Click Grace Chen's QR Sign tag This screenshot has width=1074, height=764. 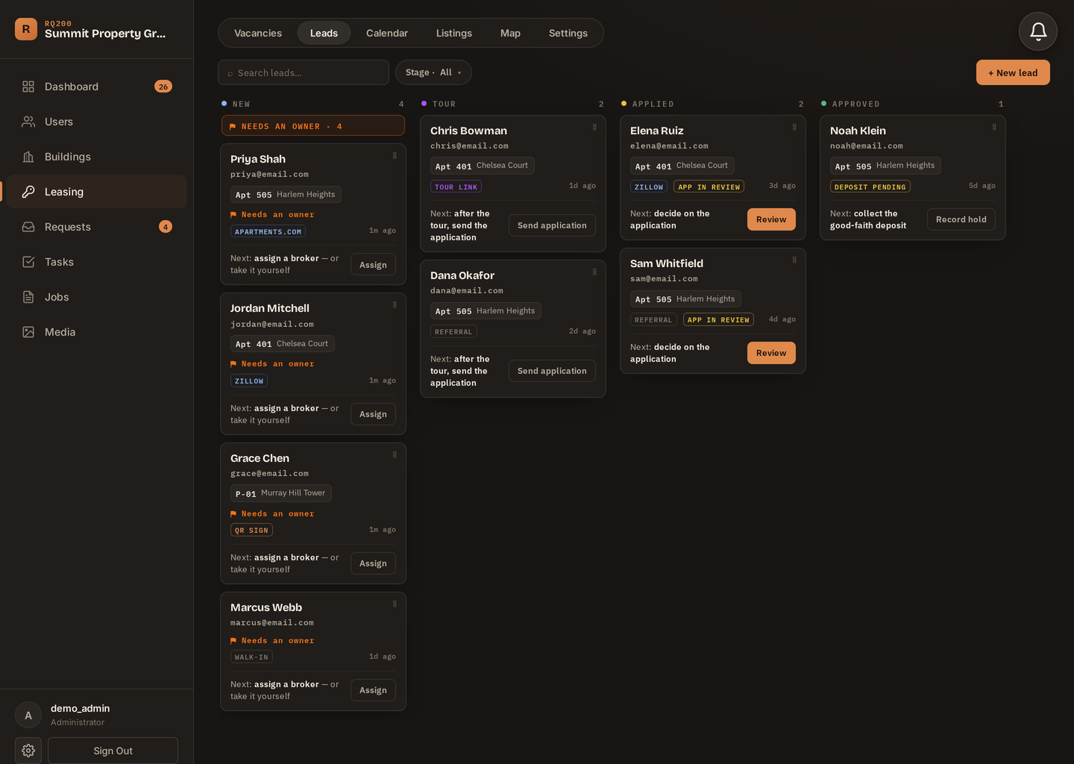(x=251, y=530)
